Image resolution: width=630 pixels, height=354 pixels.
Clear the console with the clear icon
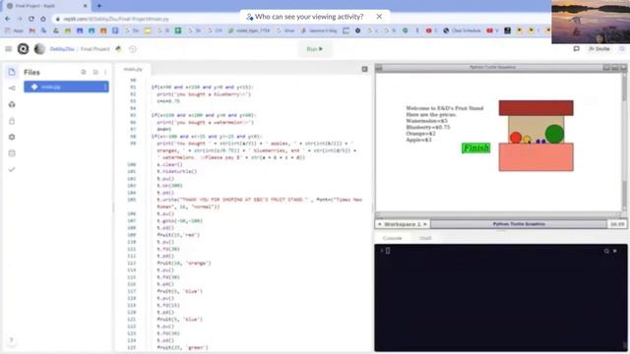[615, 251]
